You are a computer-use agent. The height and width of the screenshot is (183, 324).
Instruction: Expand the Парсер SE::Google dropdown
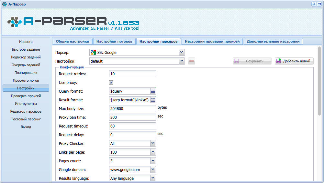(182, 52)
